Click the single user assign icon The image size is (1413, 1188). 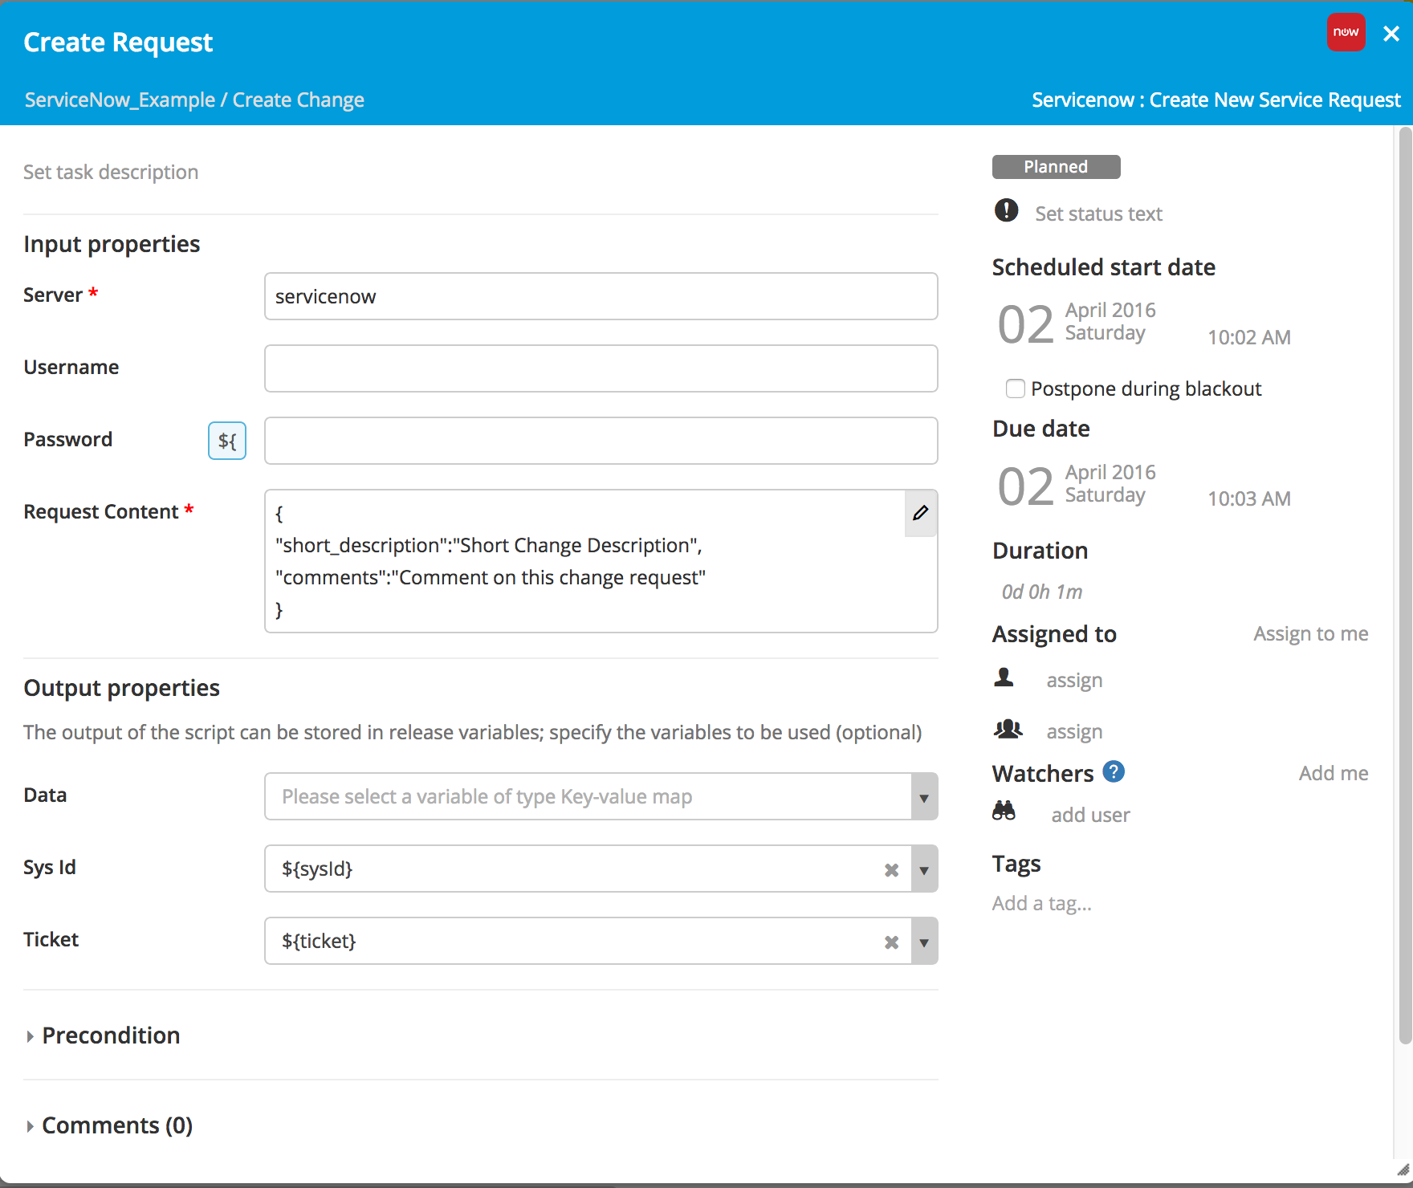pyautogui.click(x=1004, y=677)
